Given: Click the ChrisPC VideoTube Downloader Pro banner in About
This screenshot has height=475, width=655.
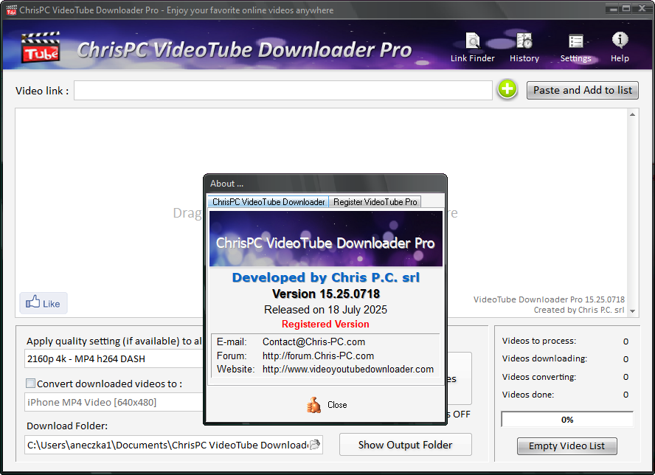Looking at the screenshot, I should [x=326, y=238].
